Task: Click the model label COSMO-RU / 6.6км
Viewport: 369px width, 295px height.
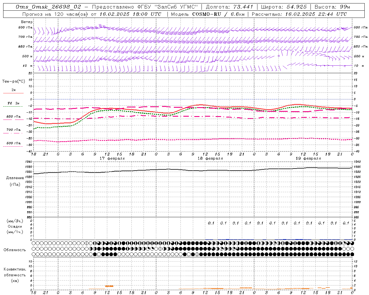Action: click(x=218, y=14)
